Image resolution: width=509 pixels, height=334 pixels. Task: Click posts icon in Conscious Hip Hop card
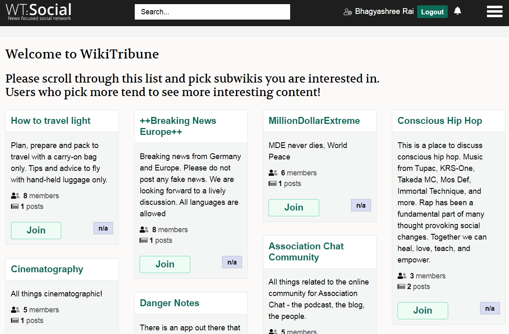[x=402, y=287]
